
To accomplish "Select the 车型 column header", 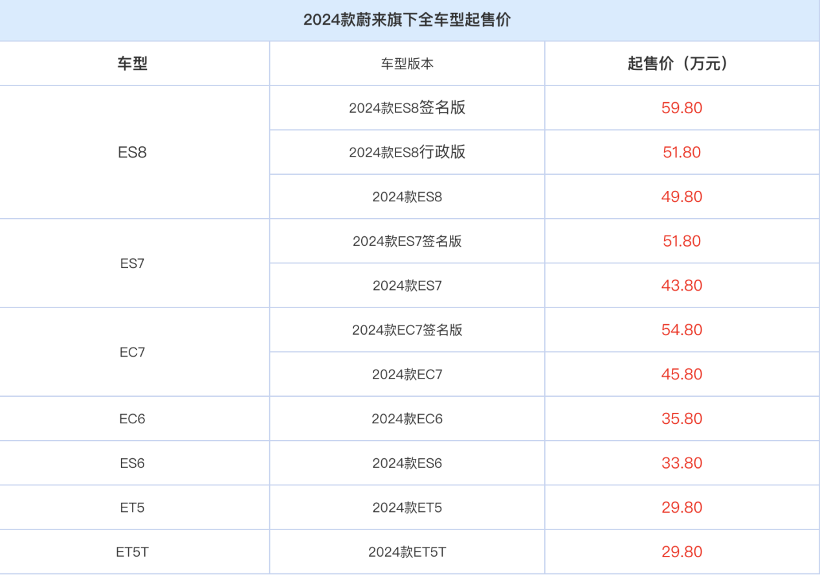I will [134, 63].
